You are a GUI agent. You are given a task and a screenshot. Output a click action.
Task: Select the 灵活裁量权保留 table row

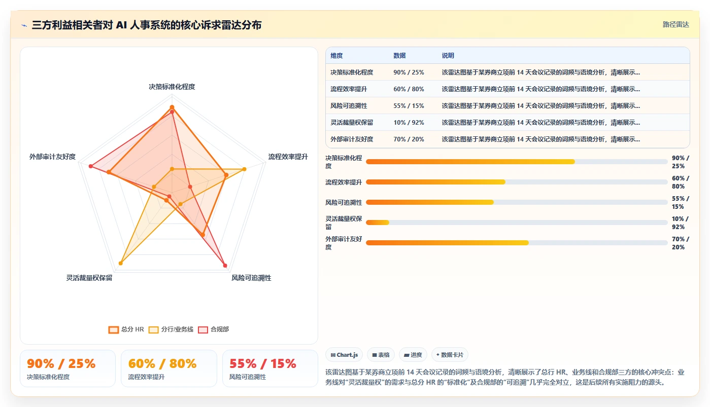click(508, 122)
